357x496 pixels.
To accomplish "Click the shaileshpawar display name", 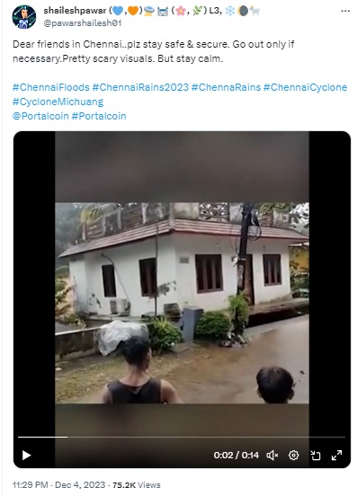I will click(x=75, y=11).
